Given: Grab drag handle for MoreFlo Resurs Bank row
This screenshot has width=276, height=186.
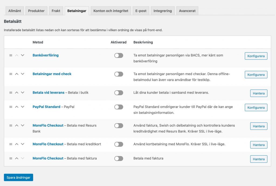Looking at the screenshot, I should tap(11, 125).
